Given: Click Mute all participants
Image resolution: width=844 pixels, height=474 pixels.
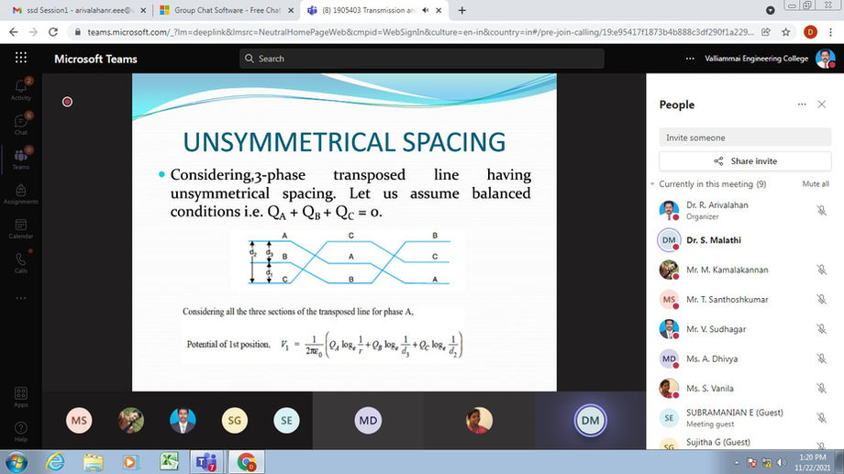Looking at the screenshot, I should click(x=816, y=184).
